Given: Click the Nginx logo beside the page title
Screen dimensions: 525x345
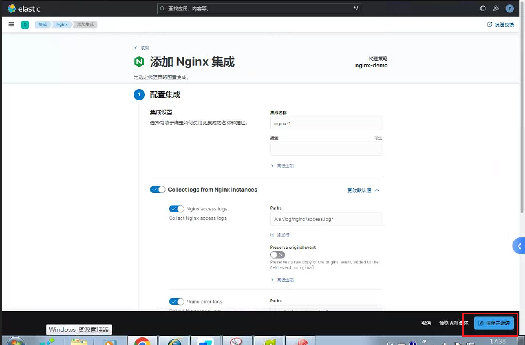Looking at the screenshot, I should [139, 62].
